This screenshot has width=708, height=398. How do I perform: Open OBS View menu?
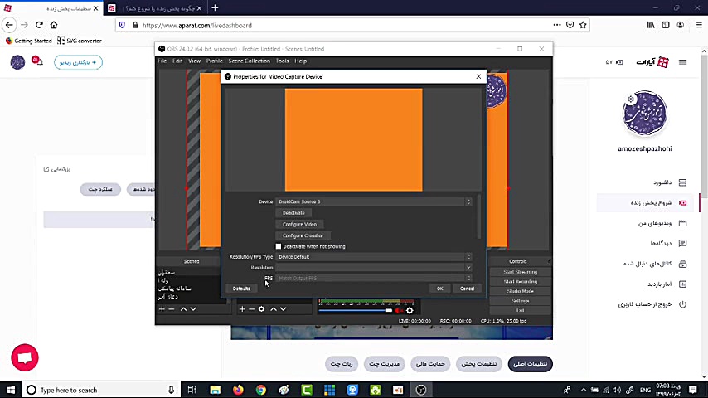195,61
